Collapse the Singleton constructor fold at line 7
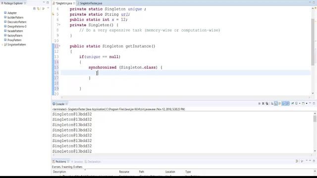 click(x=59, y=25)
